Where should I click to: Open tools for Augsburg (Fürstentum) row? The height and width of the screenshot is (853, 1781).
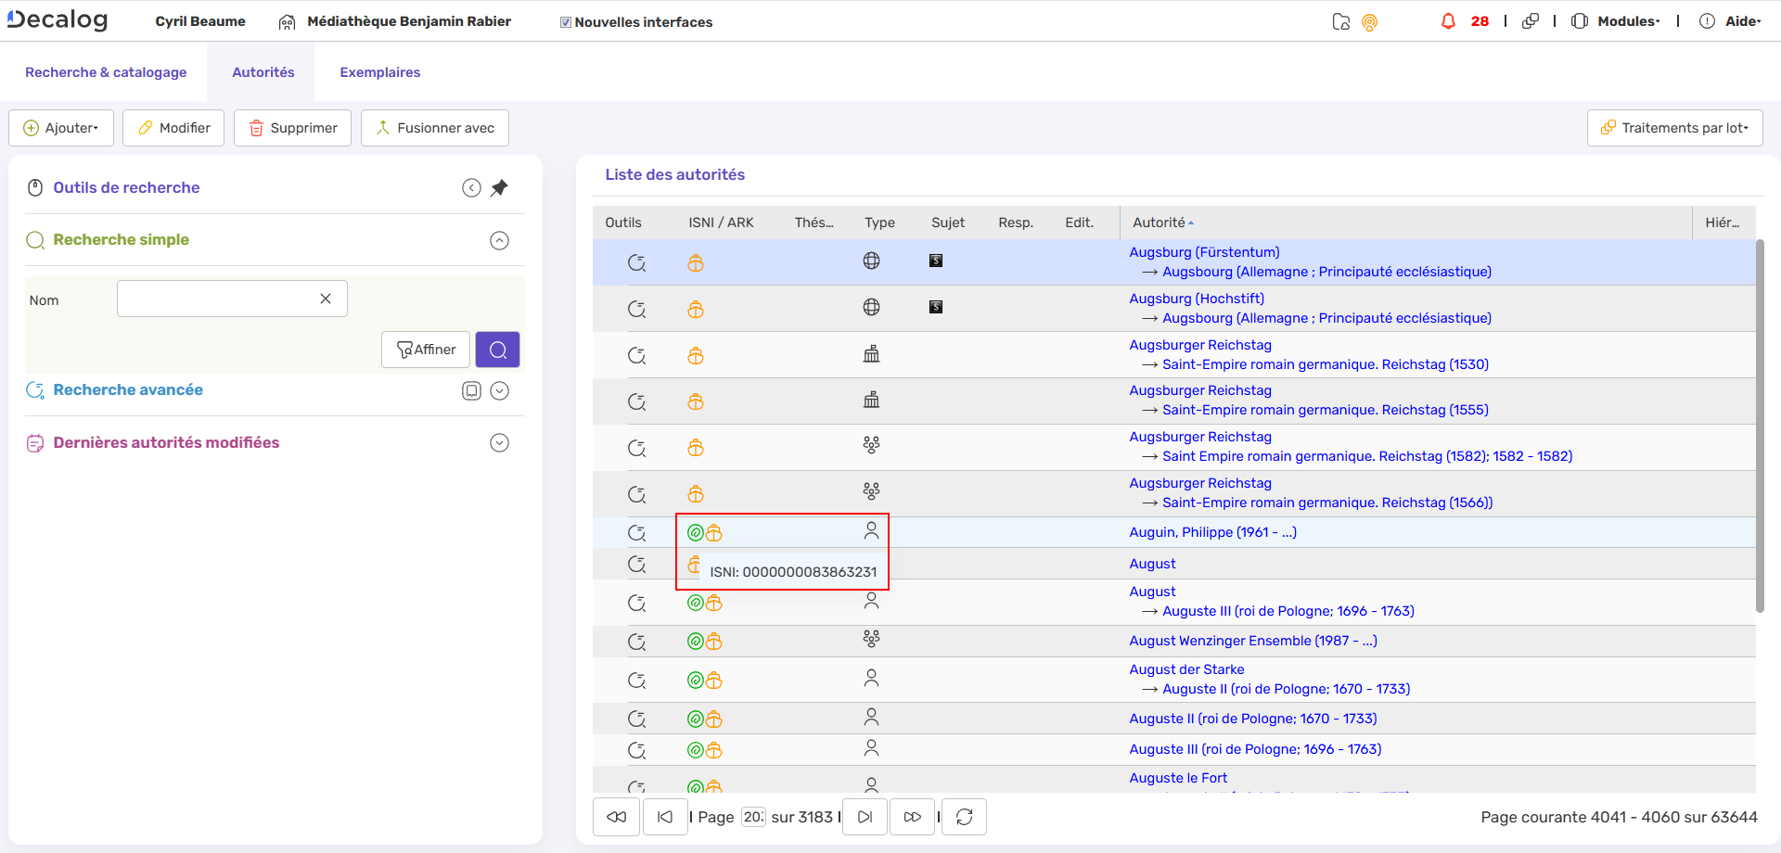pyautogui.click(x=636, y=262)
